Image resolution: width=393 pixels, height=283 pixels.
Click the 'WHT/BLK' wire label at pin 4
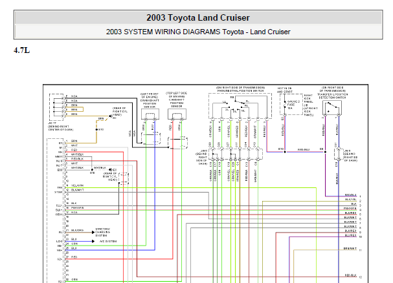tap(78, 154)
